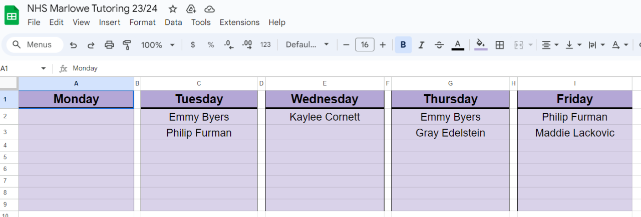
Task: Star the NHS Marlowe Tutoring document
Action: (x=173, y=8)
